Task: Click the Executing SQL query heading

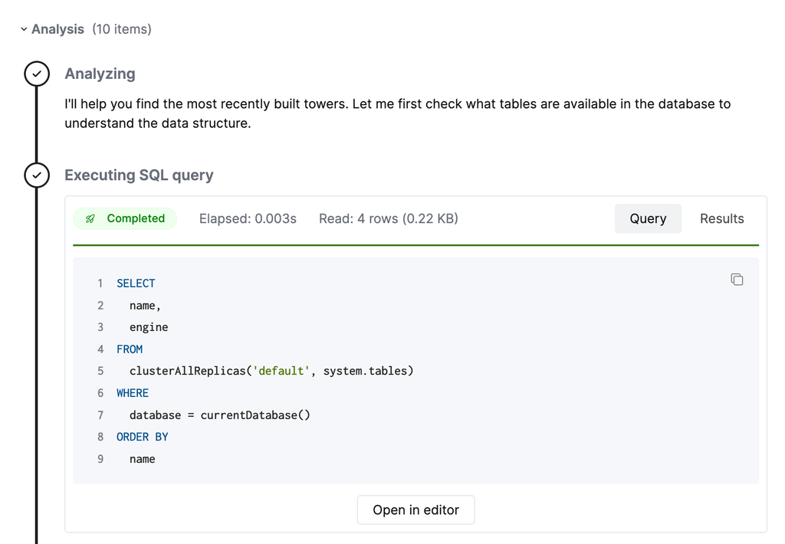Action: 139,175
